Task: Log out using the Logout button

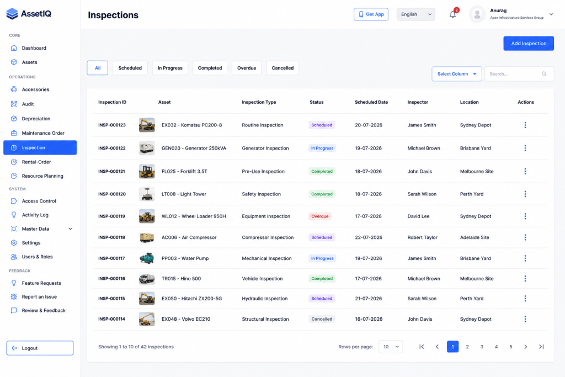Action: pos(40,348)
